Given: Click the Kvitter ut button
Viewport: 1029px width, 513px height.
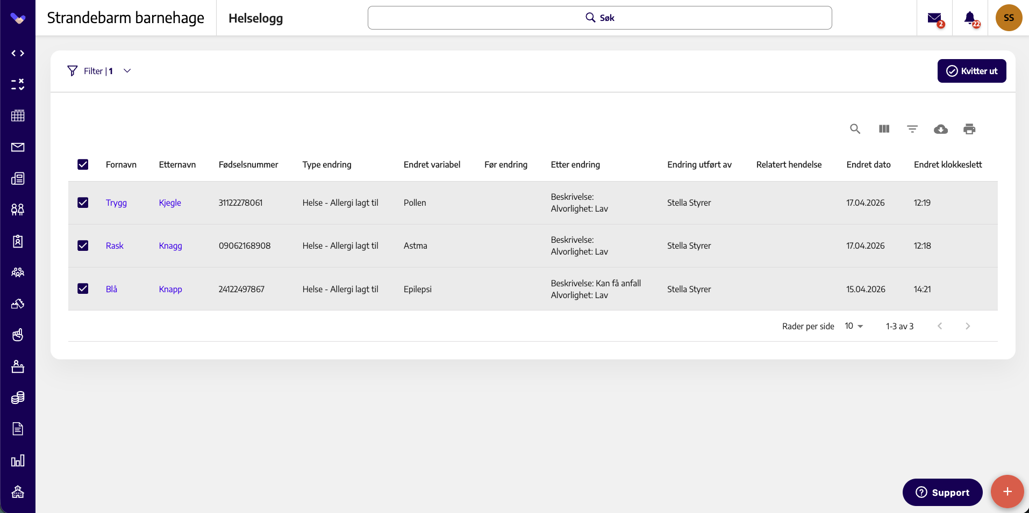Looking at the screenshot, I should [x=971, y=71].
